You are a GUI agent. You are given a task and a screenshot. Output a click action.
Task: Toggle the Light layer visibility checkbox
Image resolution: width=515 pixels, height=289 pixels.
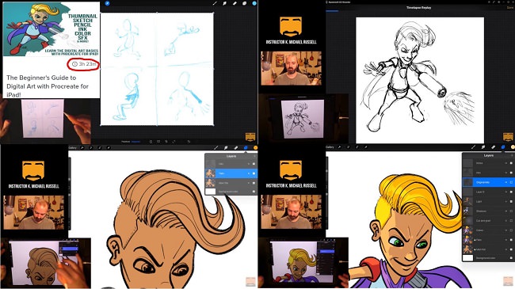511,201
